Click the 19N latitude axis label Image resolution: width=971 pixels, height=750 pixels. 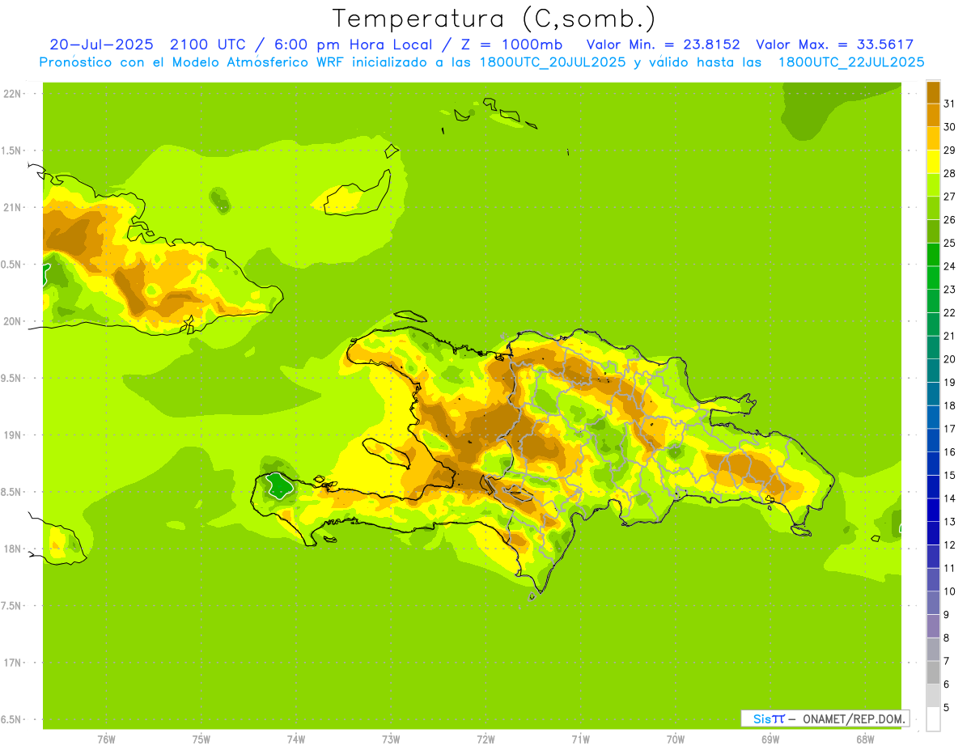click(x=11, y=435)
